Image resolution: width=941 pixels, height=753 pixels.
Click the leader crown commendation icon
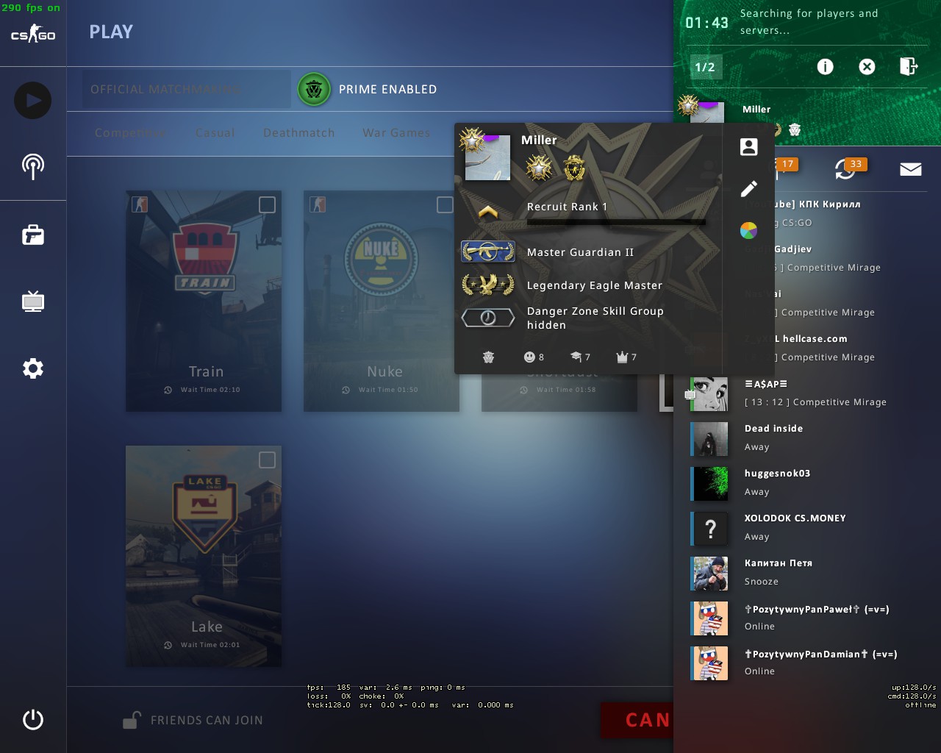[x=622, y=357]
